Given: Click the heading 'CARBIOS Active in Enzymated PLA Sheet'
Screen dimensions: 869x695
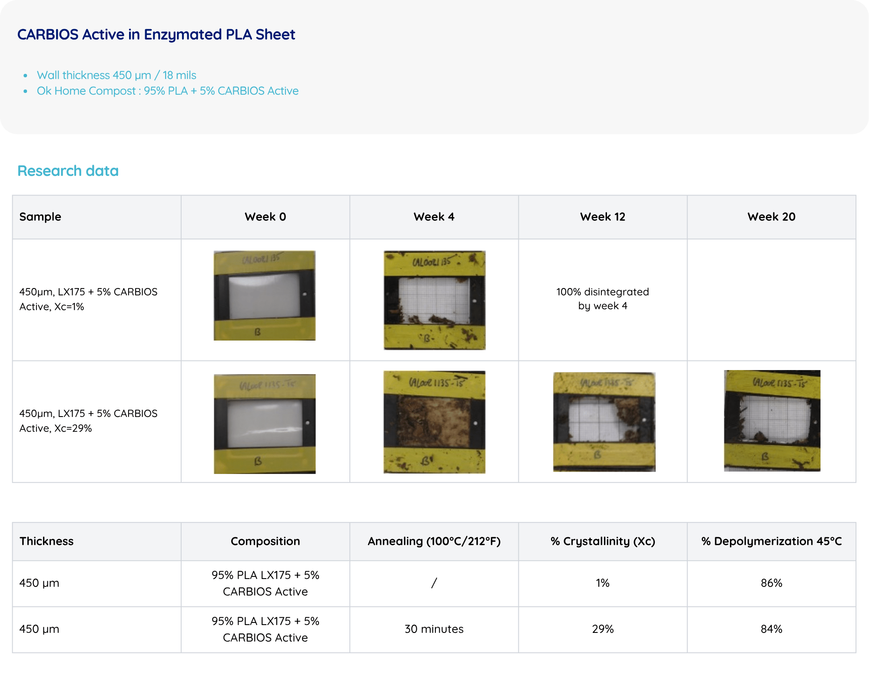Looking at the screenshot, I should pos(156,34).
